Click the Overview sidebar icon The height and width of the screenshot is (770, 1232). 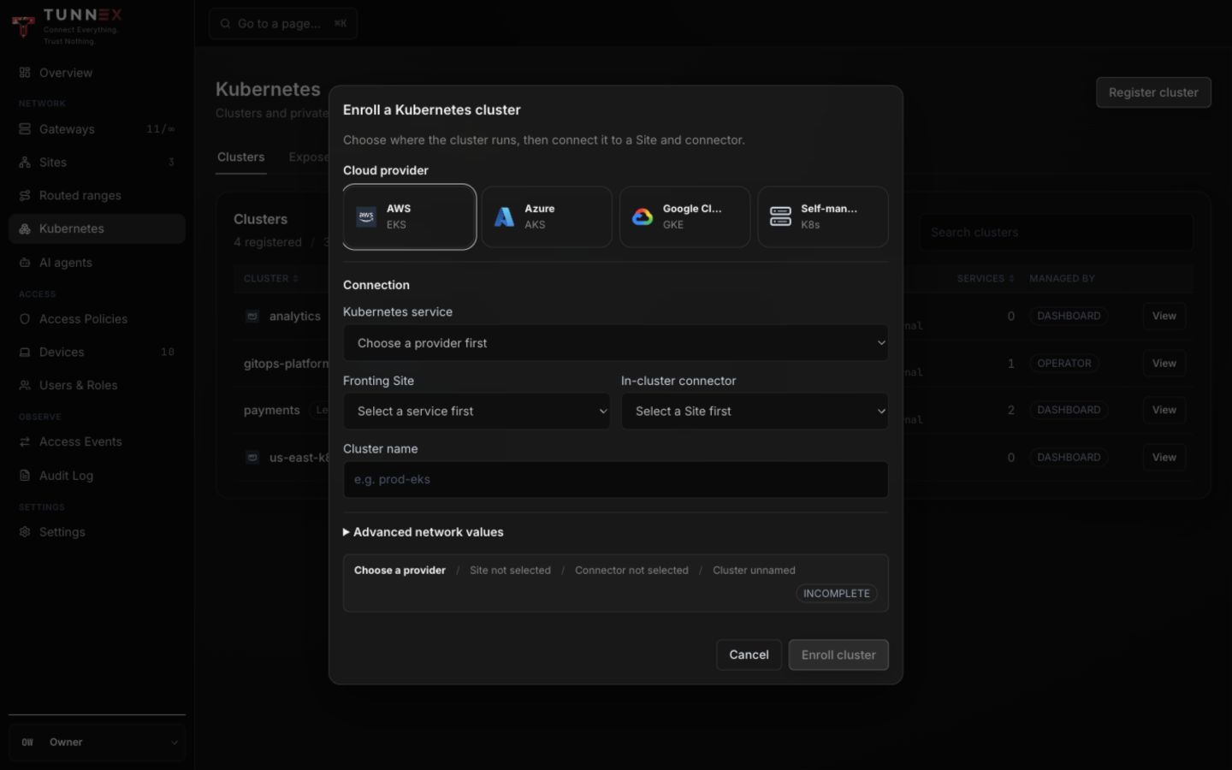click(x=25, y=73)
